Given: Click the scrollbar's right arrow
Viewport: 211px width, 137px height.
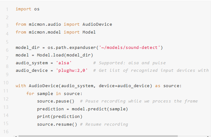Looking at the screenshot, I should [x=208, y=136].
